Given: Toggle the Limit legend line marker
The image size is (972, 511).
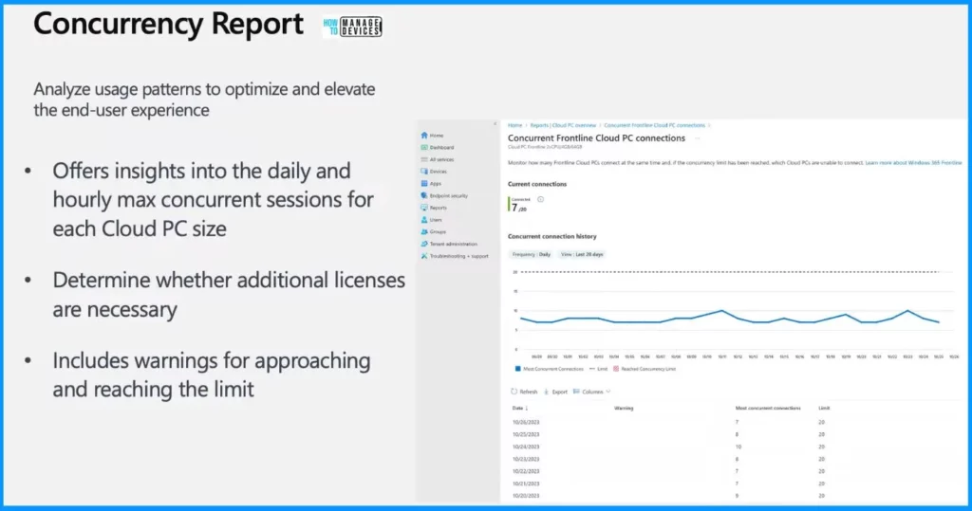Looking at the screenshot, I should 592,369.
